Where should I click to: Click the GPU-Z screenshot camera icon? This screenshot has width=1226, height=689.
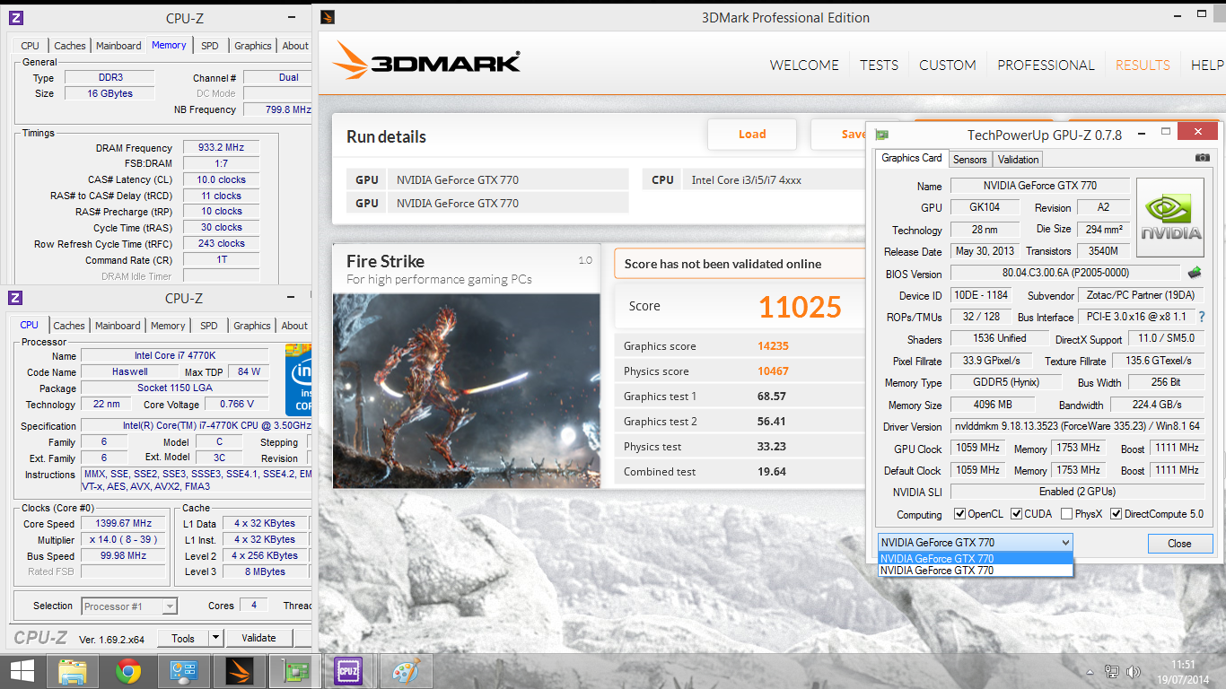point(1202,158)
